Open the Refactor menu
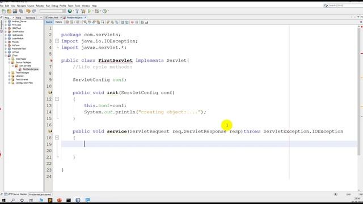 pos(40,6)
